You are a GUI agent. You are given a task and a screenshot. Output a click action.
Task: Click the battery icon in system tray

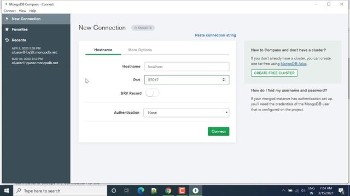[x=290, y=191]
